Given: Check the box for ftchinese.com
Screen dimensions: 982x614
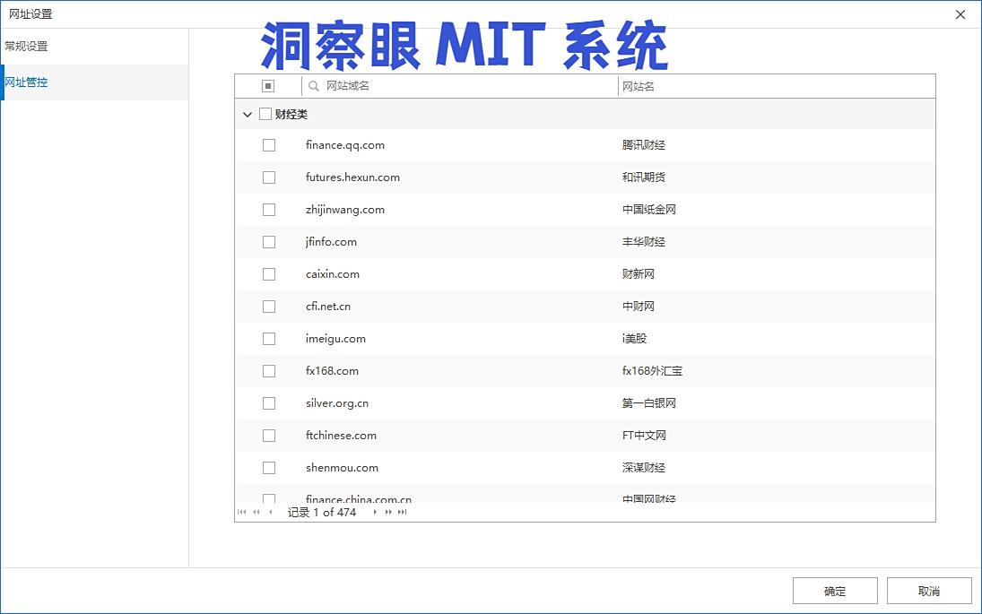Looking at the screenshot, I should [x=269, y=436].
